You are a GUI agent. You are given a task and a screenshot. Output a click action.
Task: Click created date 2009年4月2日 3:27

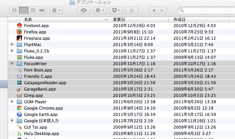192,133
